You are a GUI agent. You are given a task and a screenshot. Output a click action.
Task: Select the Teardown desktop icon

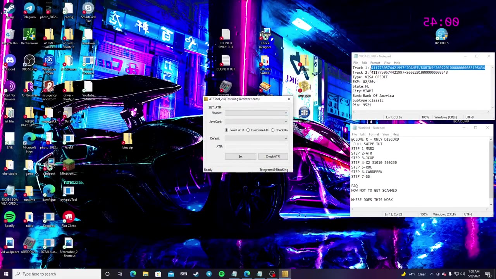pyautogui.click(x=88, y=36)
